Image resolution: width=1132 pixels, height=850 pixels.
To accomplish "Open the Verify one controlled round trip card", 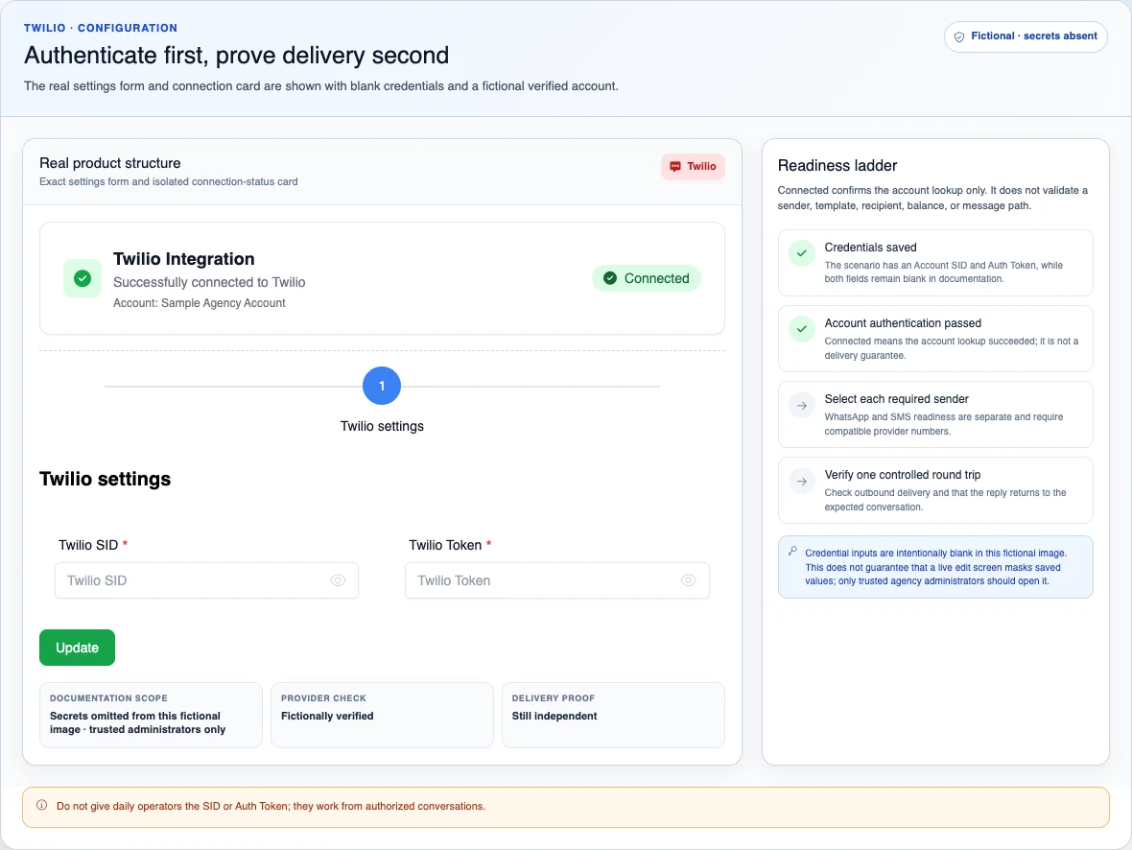I will pos(935,490).
